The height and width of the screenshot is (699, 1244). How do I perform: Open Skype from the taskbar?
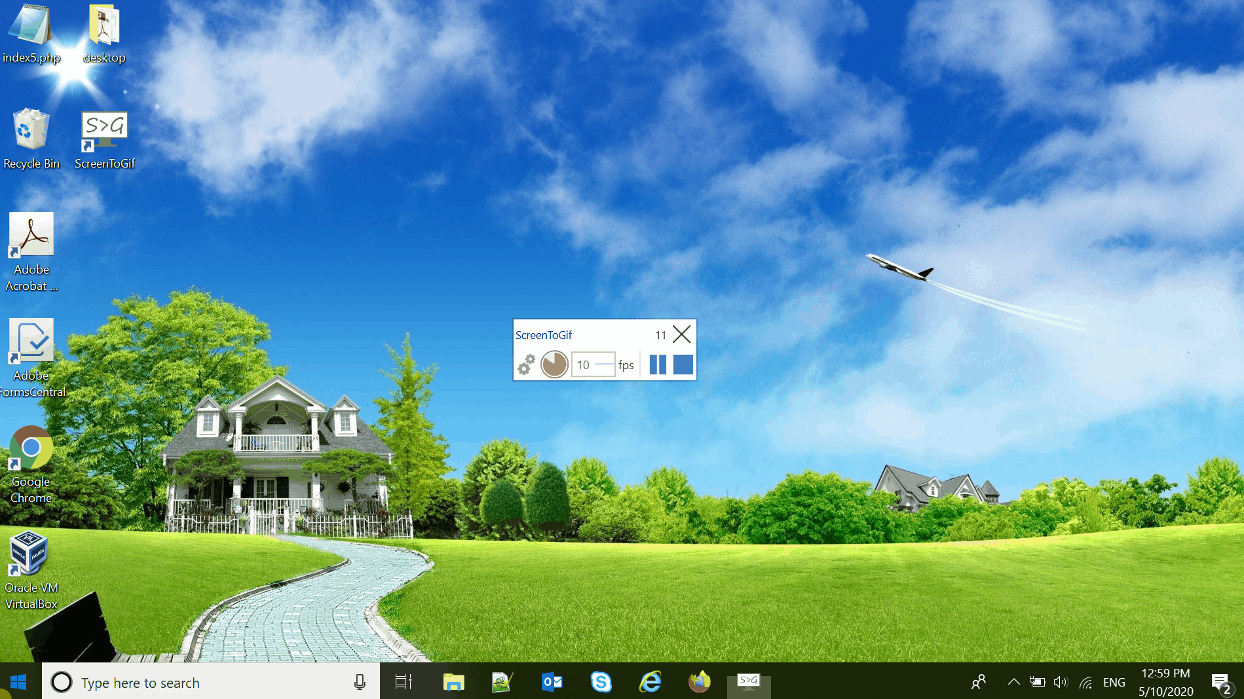[x=601, y=682]
